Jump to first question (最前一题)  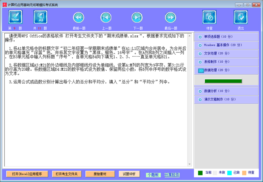79,17
